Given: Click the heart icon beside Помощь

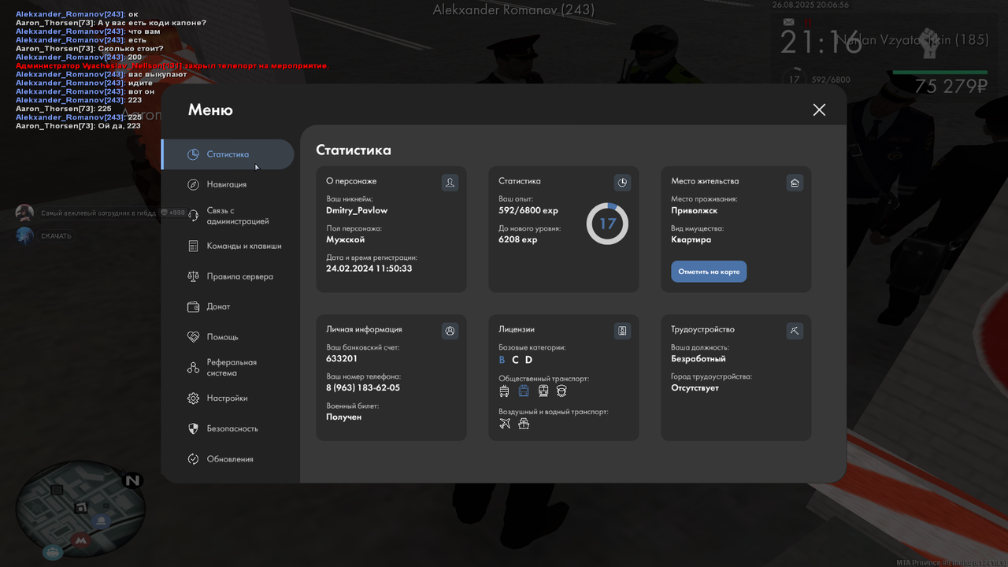Looking at the screenshot, I should click(x=193, y=337).
